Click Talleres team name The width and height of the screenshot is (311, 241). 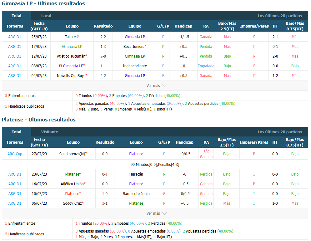[71, 37]
